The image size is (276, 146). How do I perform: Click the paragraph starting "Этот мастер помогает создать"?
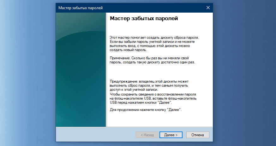(154, 44)
